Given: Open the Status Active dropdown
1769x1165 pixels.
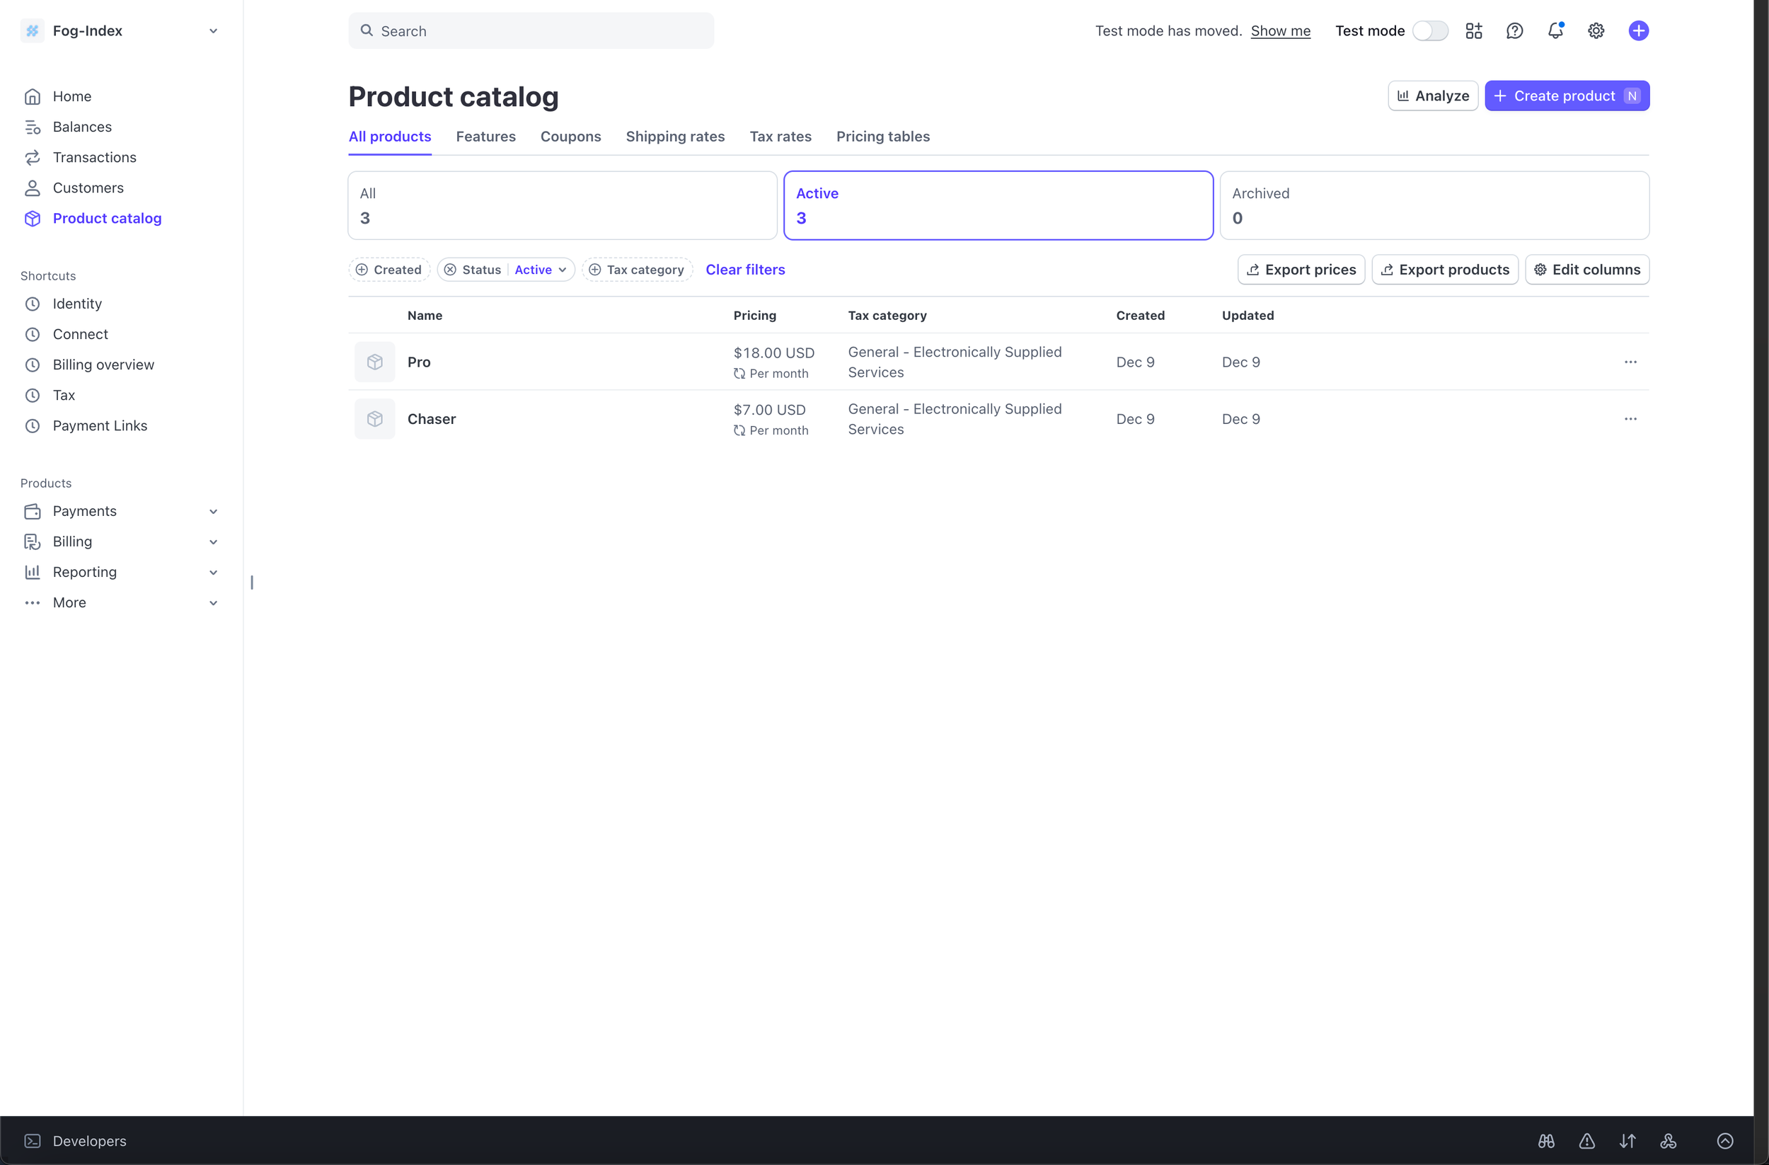Looking at the screenshot, I should pyautogui.click(x=541, y=270).
